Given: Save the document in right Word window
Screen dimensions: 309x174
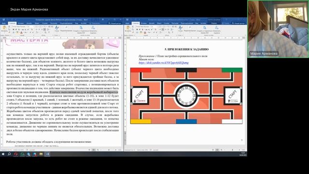Looking at the screenshot, I should click(x=127, y=19).
